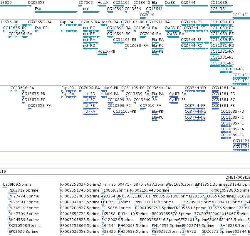250x236 pixels.
Task: Click the CG10899-PA protein label
Action: 119,100
